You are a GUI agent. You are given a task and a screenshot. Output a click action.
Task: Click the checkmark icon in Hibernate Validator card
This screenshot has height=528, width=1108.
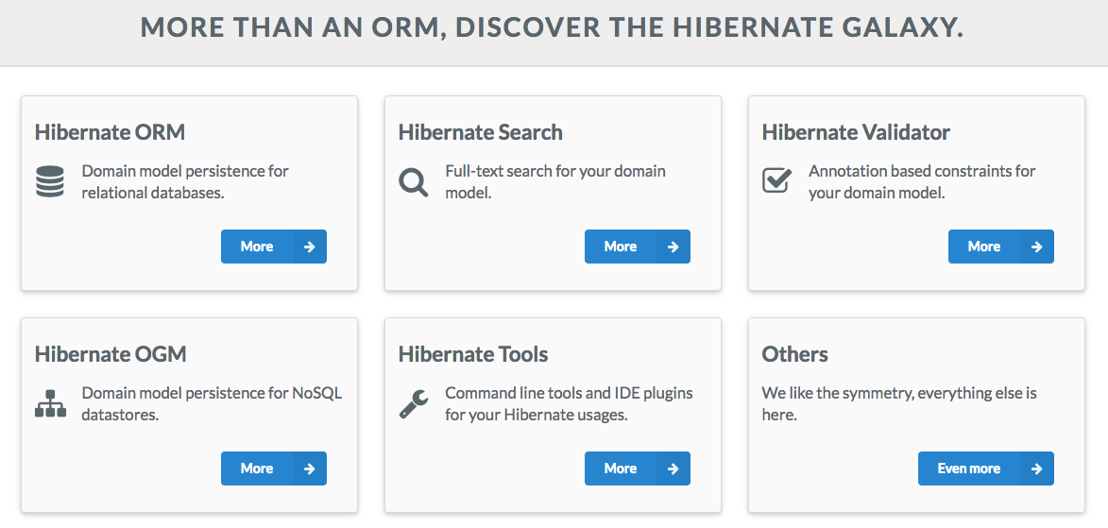(x=777, y=179)
